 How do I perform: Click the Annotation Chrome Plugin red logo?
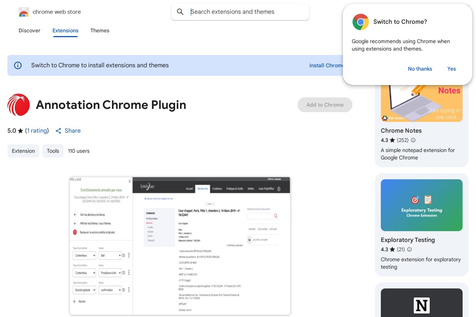tap(19, 105)
